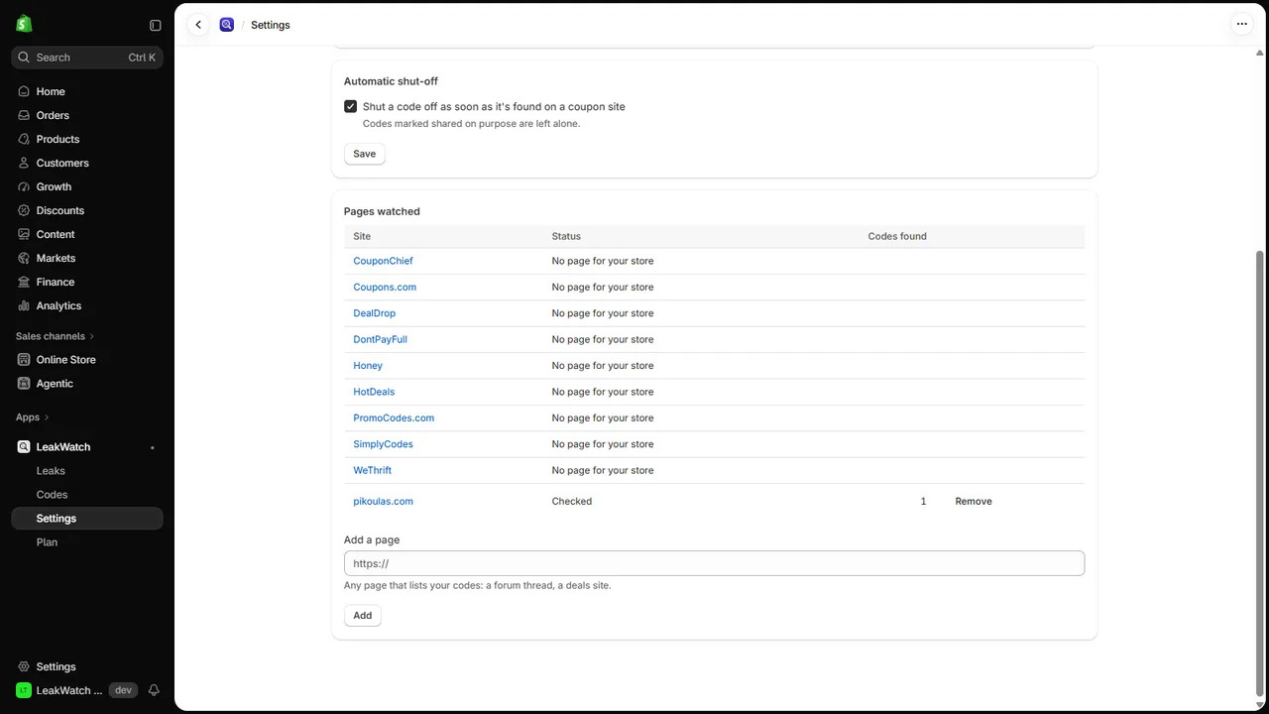Click the Agentic channel icon

[x=24, y=383]
